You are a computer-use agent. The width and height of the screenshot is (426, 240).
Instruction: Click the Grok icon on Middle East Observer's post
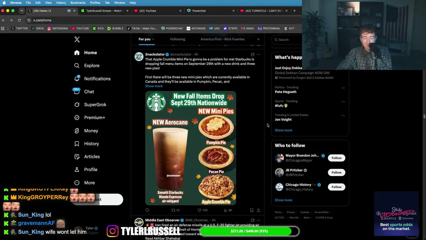[x=253, y=220]
